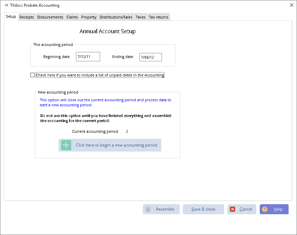The image size is (297, 235).
Task: Open the Distributions/Sales tab
Action: (116, 17)
